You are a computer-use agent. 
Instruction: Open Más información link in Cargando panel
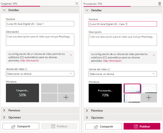pos(30,61)
